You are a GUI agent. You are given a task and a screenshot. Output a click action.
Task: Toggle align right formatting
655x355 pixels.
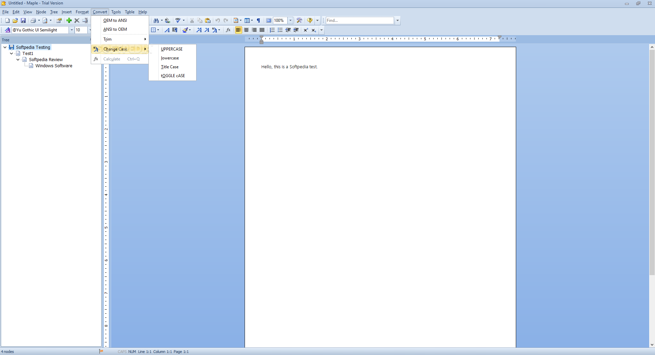point(254,30)
